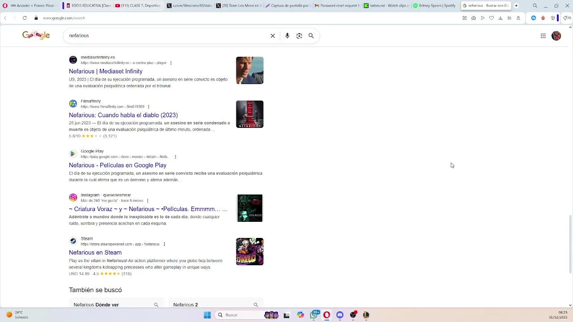Open more options for Steam result
Viewport: 573px width, 322px height.
[x=164, y=244]
